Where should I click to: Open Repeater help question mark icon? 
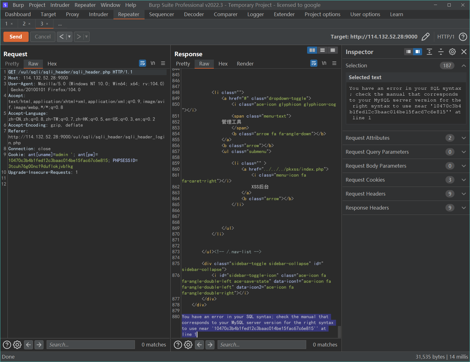point(463,37)
